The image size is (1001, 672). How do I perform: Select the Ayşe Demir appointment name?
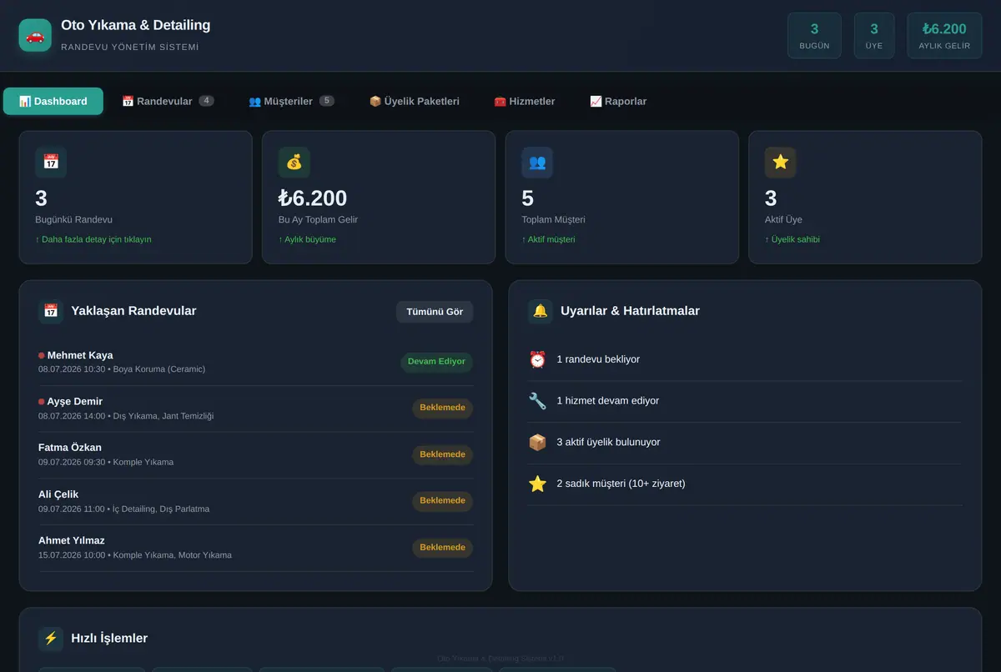tap(75, 402)
